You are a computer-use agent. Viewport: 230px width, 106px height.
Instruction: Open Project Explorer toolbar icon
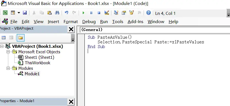point(116,13)
